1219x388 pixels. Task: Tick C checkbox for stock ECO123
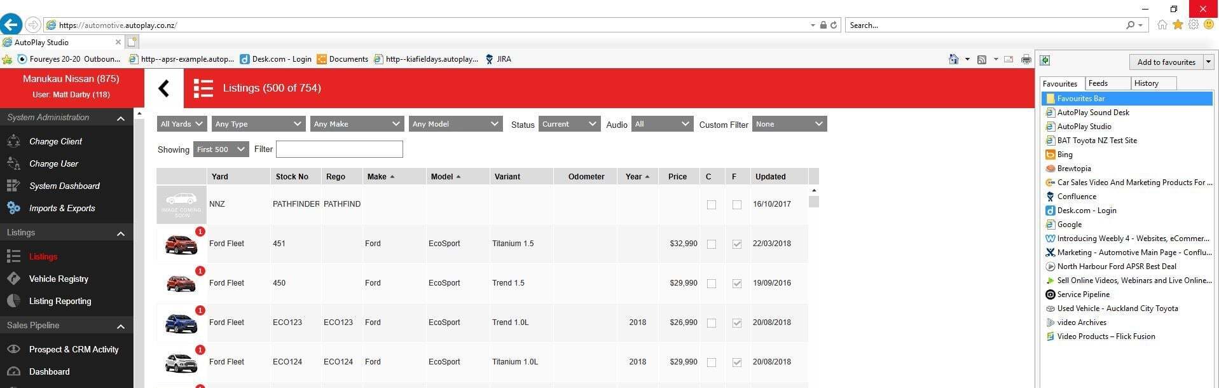(x=712, y=323)
